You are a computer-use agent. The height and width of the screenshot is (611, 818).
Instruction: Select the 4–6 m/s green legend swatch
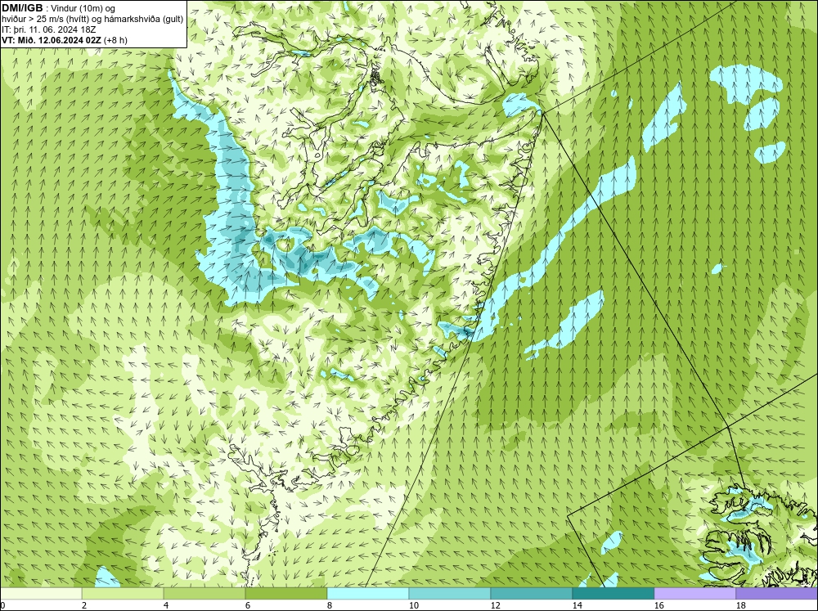[204, 594]
